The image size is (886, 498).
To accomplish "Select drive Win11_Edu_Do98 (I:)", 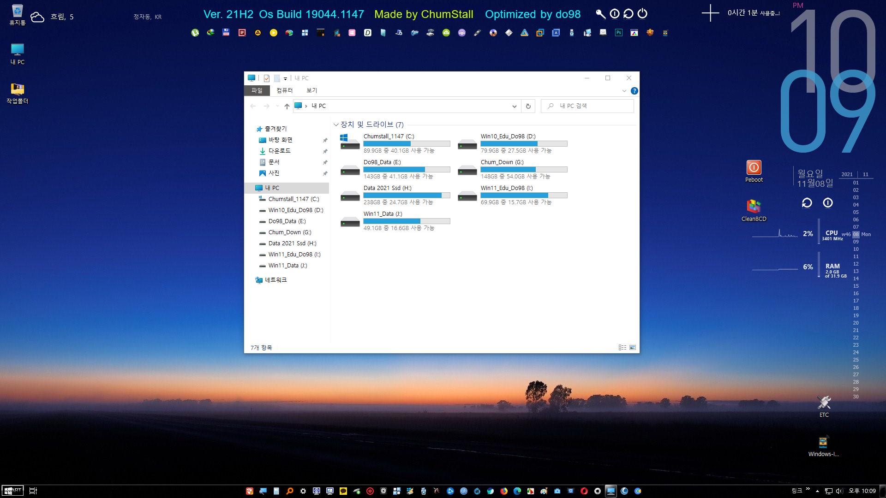I will click(x=512, y=195).
